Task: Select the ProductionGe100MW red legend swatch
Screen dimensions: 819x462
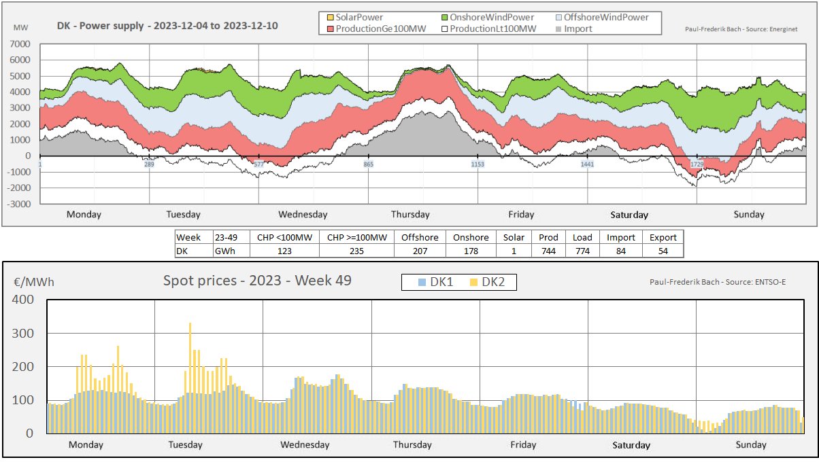Action: 331,29
